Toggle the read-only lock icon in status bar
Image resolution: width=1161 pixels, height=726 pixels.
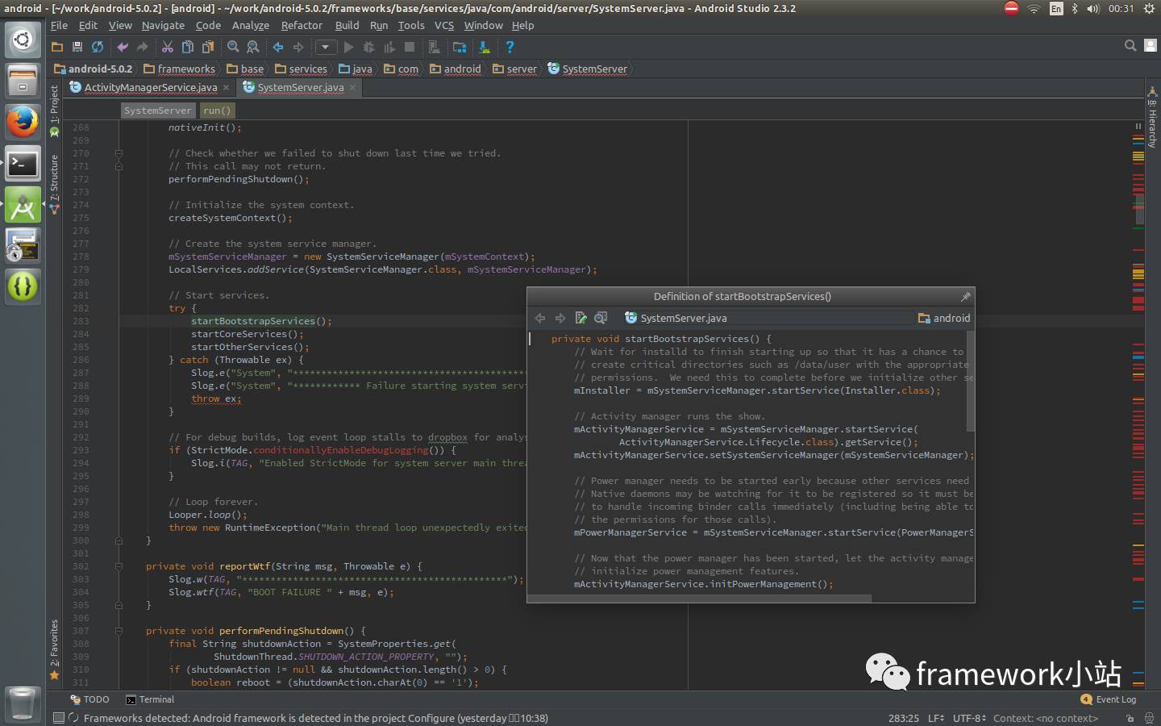[1130, 718]
